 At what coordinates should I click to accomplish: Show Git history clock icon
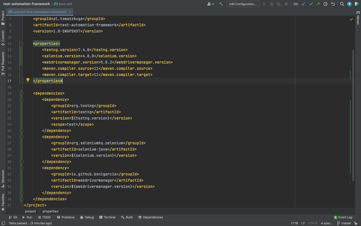point(325,4)
